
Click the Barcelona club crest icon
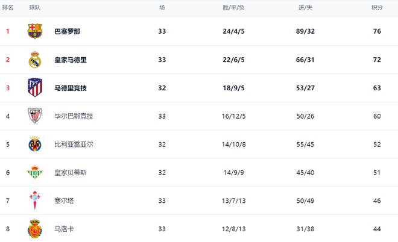click(x=35, y=31)
